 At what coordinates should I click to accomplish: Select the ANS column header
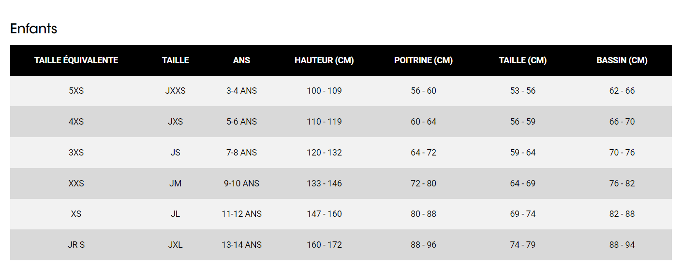coord(241,60)
